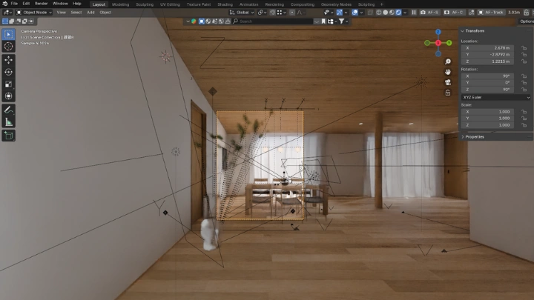The image size is (534, 300).
Task: Click the AF-Track button
Action: (491, 13)
